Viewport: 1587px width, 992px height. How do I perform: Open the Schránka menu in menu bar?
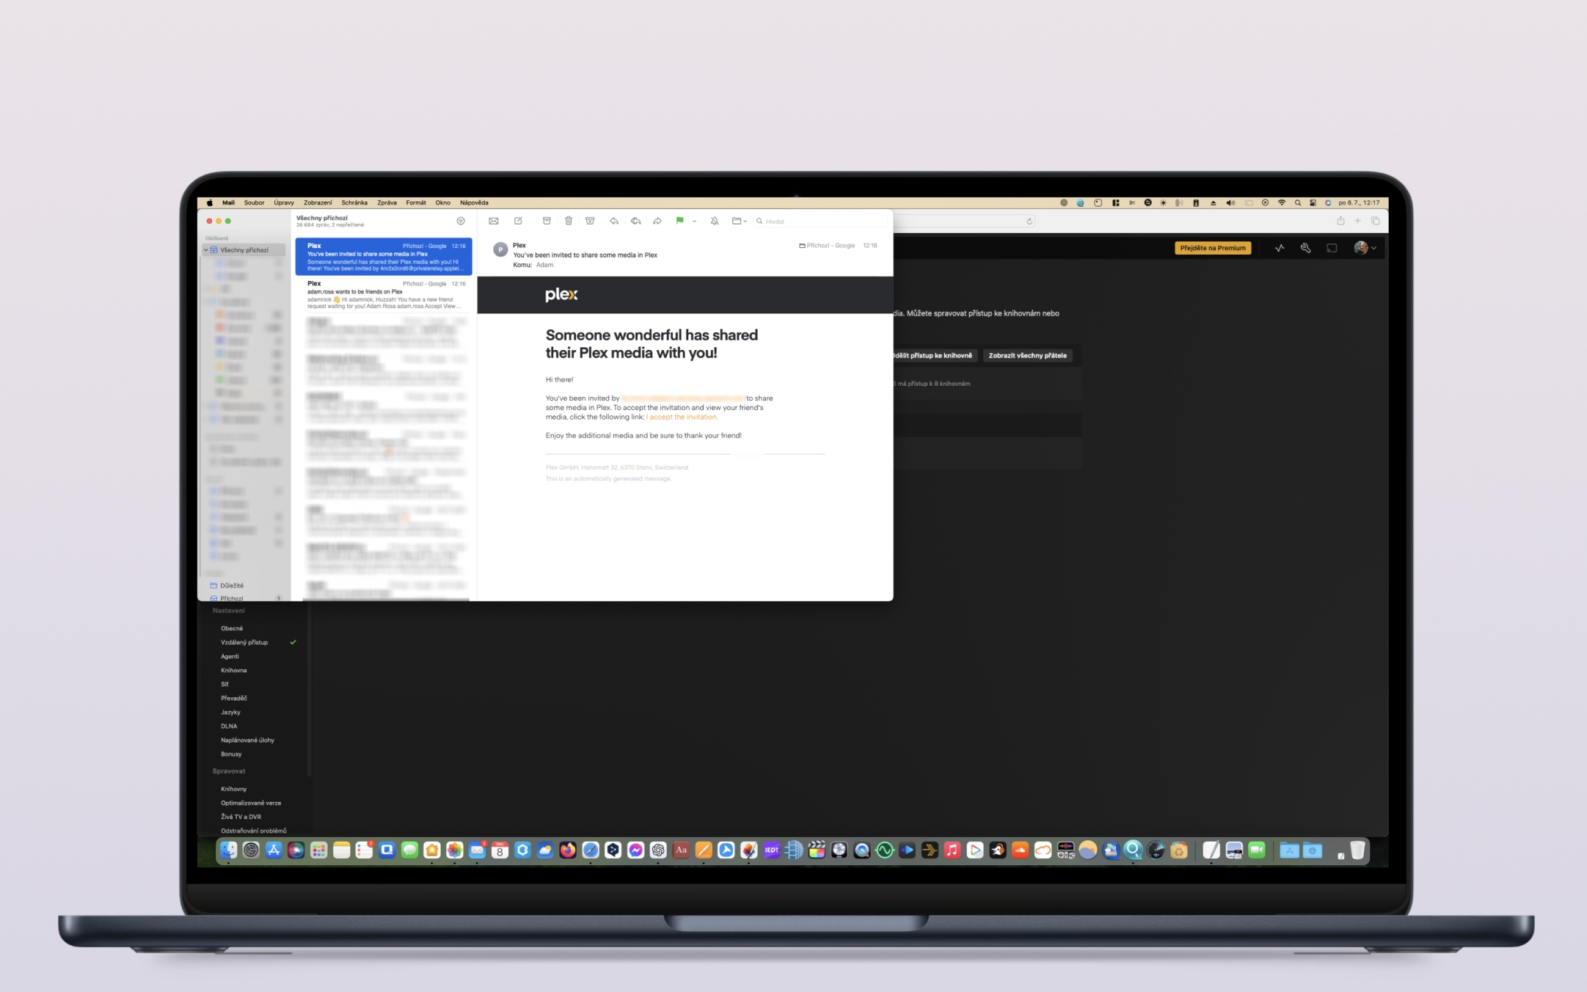click(x=354, y=203)
